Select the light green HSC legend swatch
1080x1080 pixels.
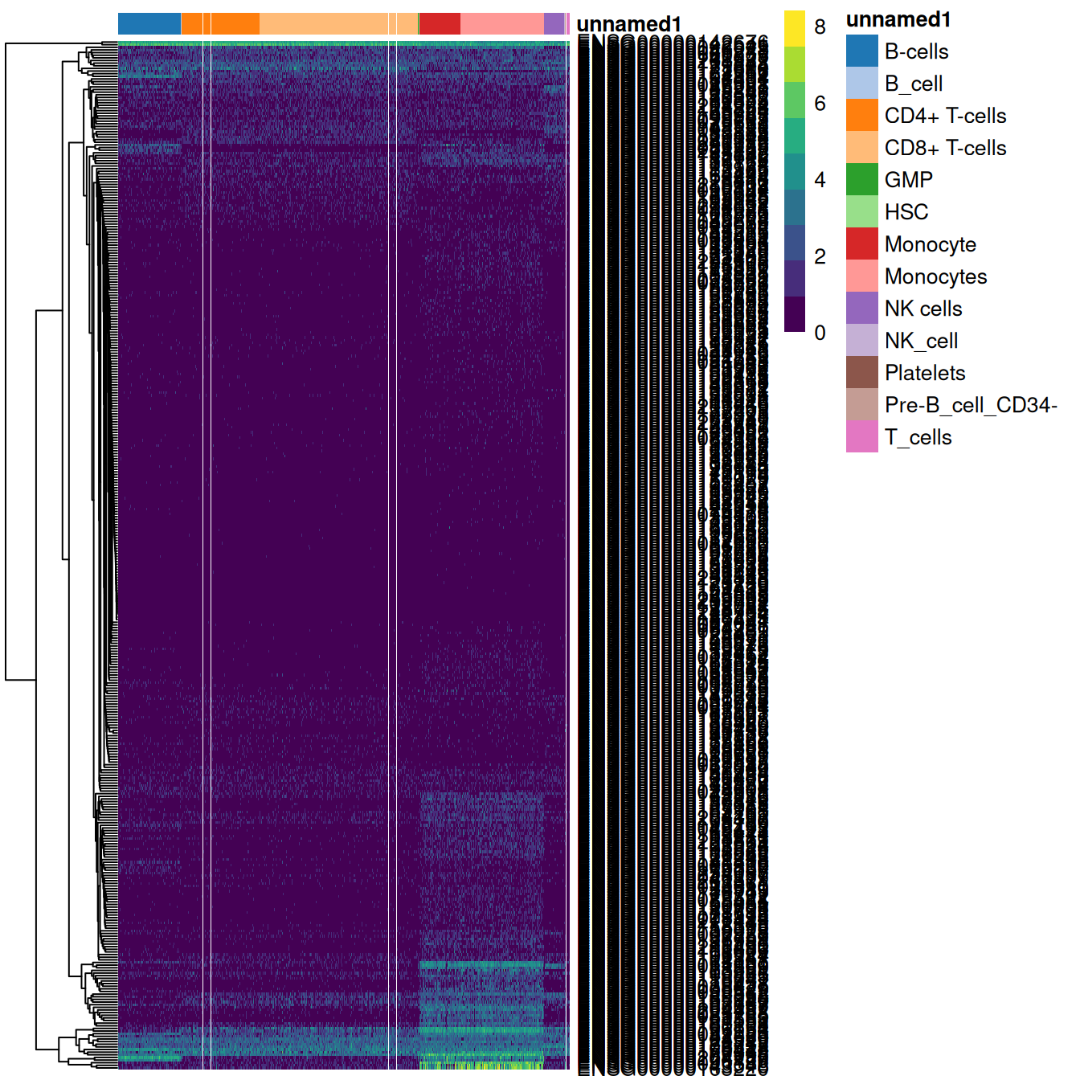coord(861,212)
